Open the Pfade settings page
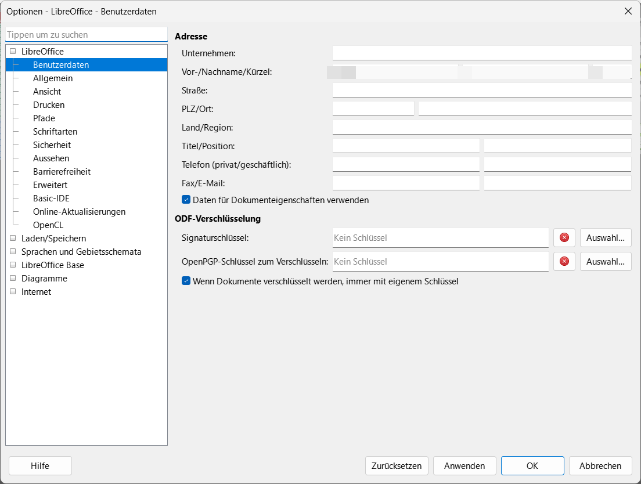The image size is (641, 484). [x=44, y=118]
